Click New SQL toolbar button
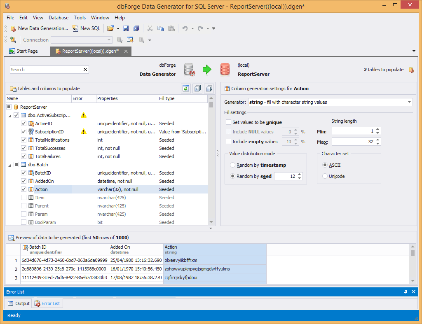 point(87,28)
